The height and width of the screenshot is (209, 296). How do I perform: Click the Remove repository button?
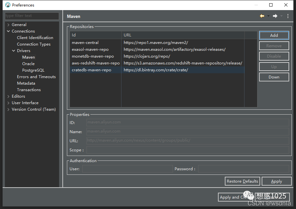[274, 46]
